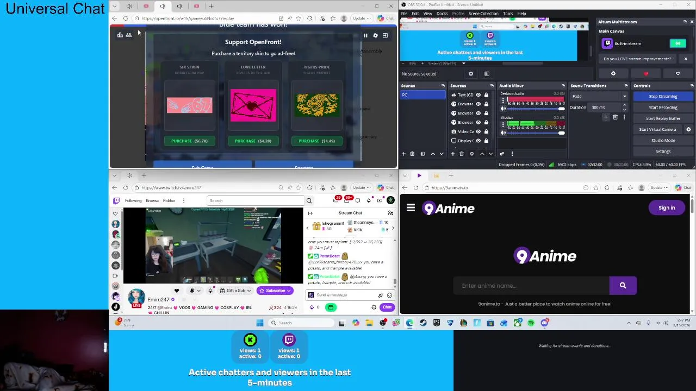Add a new scene in OBS
Image resolution: width=696 pixels, height=391 pixels.
coord(403,154)
